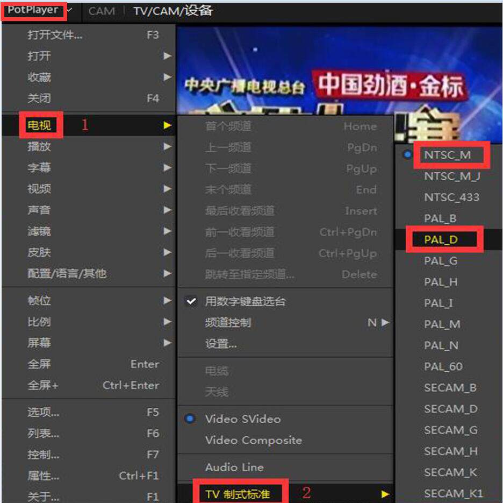503x503 pixels.
Task: Expand the 皮肤 submenu
Action: coord(89,252)
